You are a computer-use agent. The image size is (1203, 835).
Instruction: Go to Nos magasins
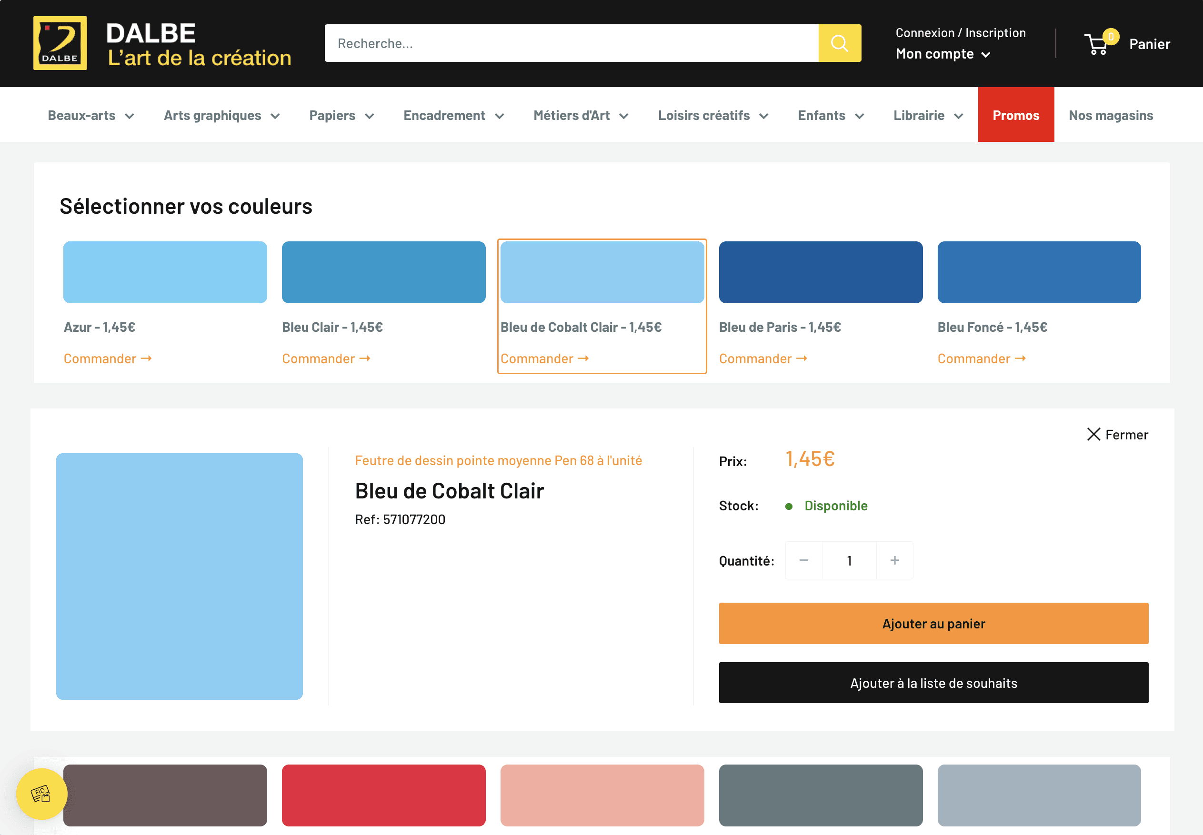coord(1111,115)
